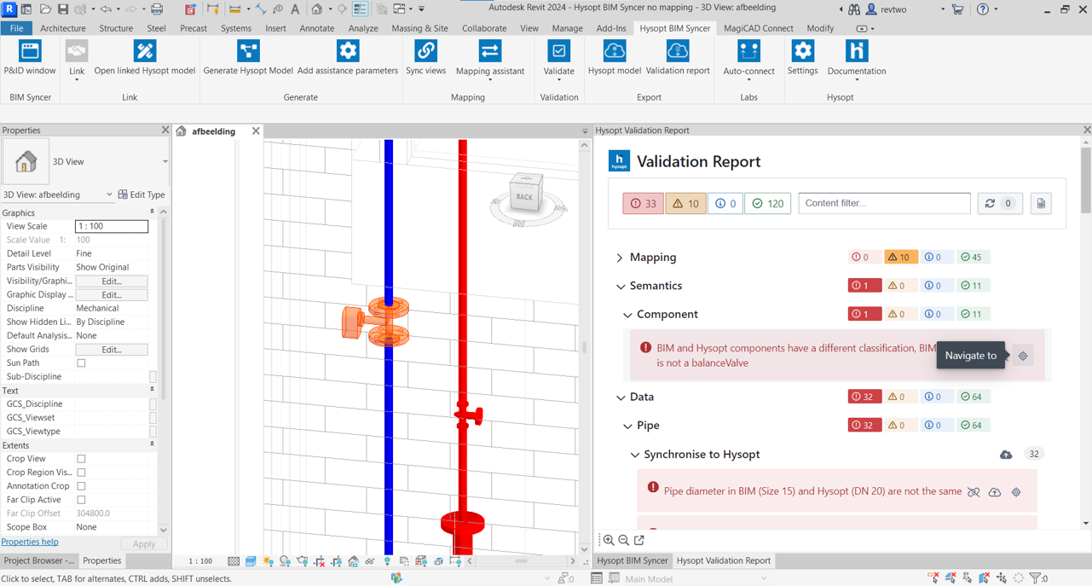Toggle the info filter showing 0
The image size is (1092, 586).
(x=725, y=204)
